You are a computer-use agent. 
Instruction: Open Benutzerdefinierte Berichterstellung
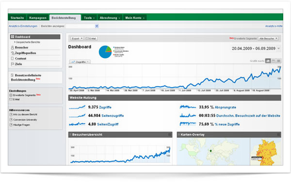point(26,77)
